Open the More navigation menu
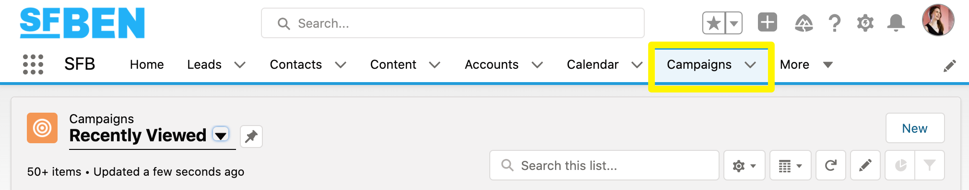The width and height of the screenshot is (969, 190). click(x=806, y=64)
